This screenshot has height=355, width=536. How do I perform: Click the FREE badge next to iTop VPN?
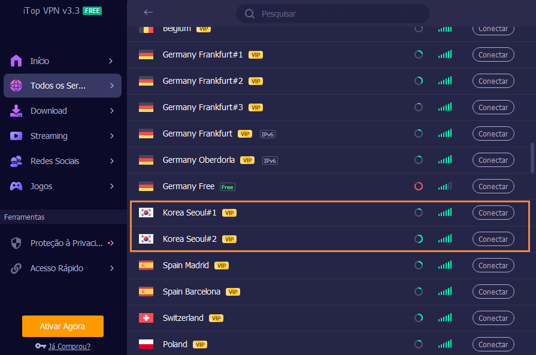[x=92, y=11]
